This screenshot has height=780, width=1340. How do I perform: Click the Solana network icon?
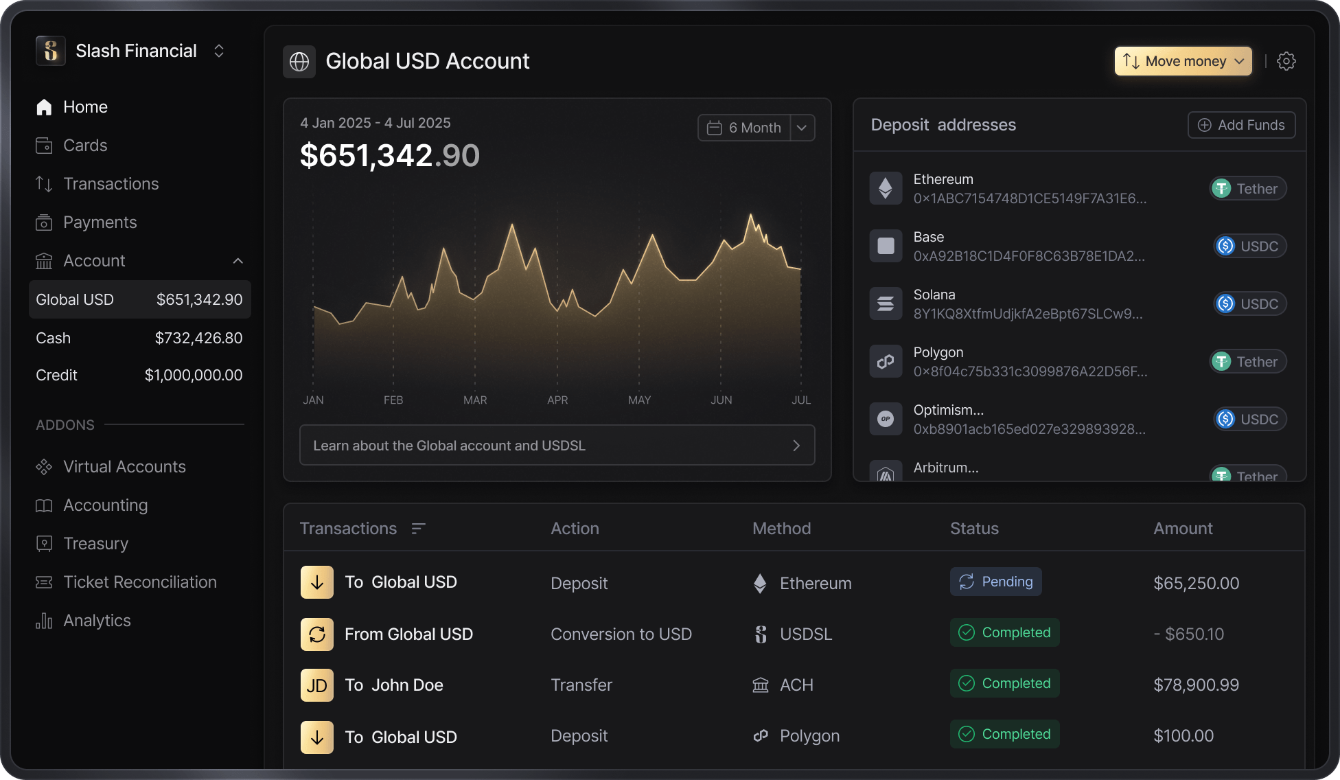click(886, 303)
